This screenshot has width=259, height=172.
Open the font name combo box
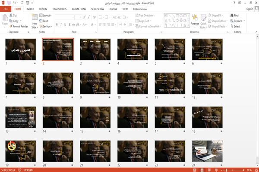coord(64,17)
